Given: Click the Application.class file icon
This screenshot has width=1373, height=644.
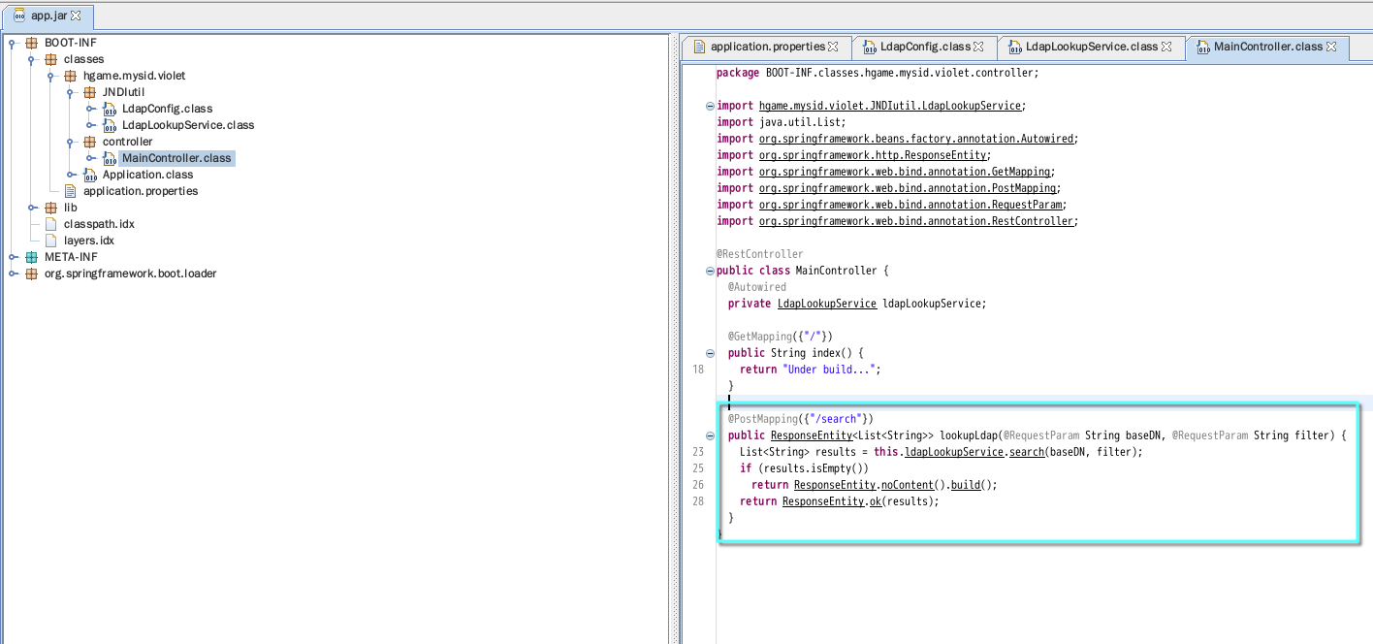Looking at the screenshot, I should click(x=90, y=175).
